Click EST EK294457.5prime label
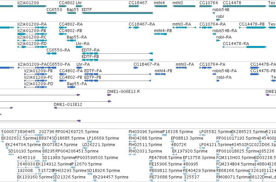 click(x=111, y=177)
